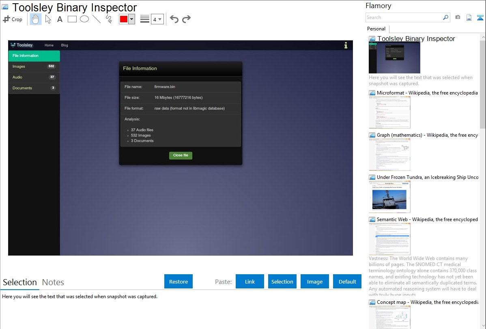Click the Microformat - Wikipedia title text
Viewport: 486px width, 329px height.
point(427,93)
